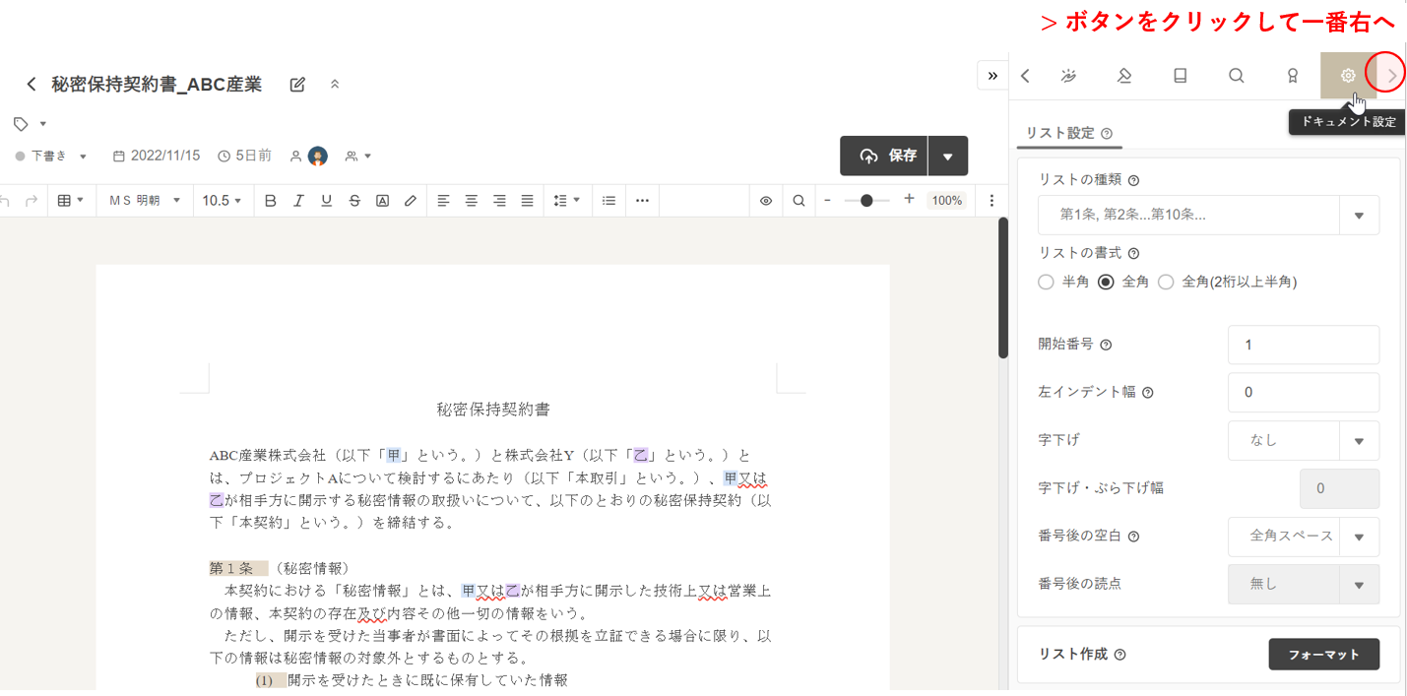Screen dimensions: 1407x696
Task: Click the bulleted list icon
Action: (x=609, y=201)
